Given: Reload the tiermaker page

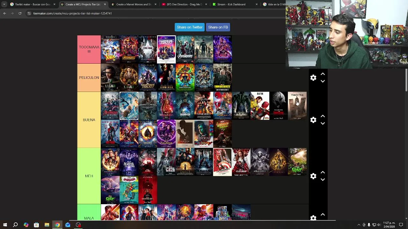Looking at the screenshot, I should pos(20,13).
